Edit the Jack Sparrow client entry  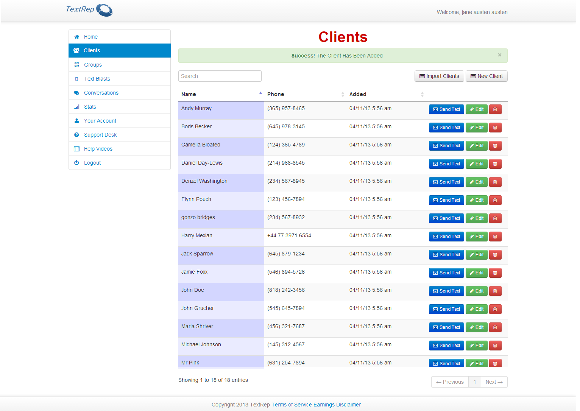[476, 255]
